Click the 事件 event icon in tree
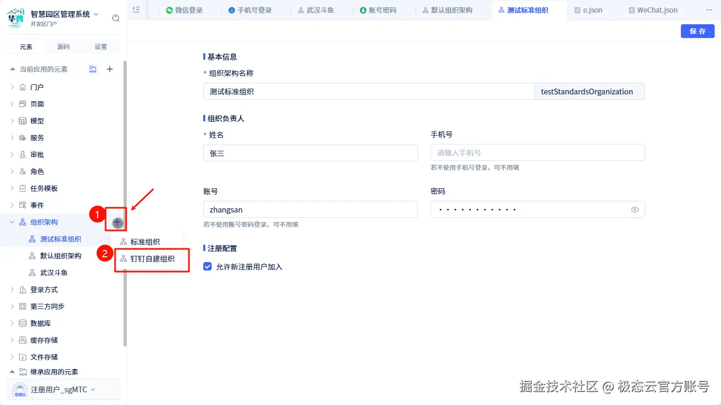721x405 pixels. tap(23, 205)
